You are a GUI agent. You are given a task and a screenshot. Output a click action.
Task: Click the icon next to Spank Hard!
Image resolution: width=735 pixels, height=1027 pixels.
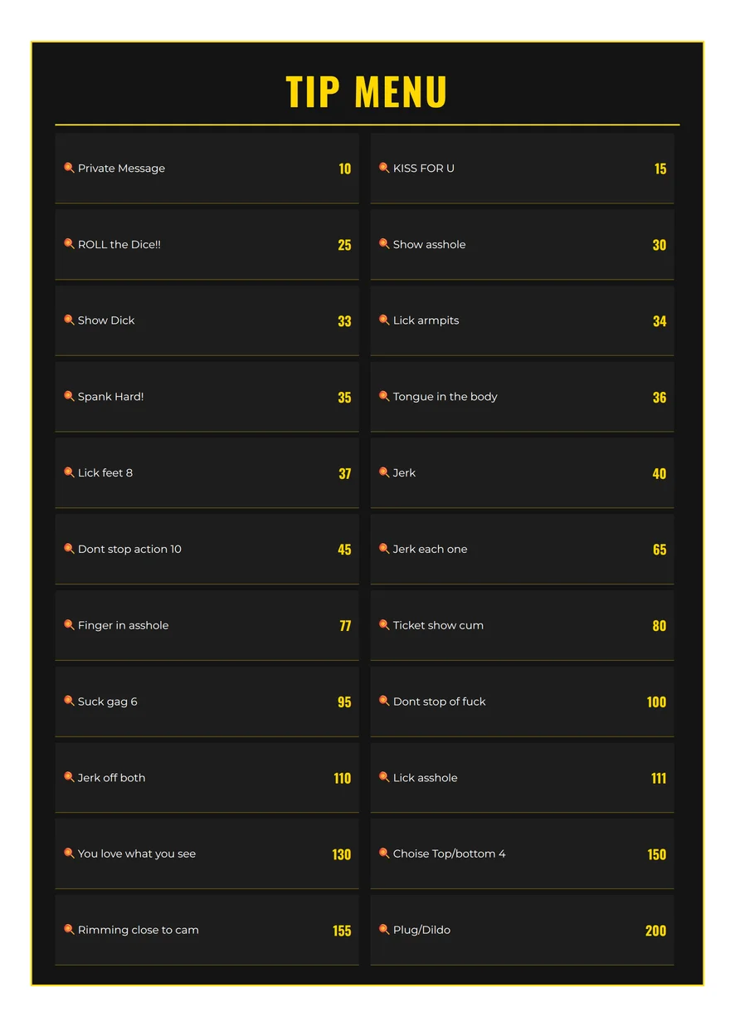(69, 397)
